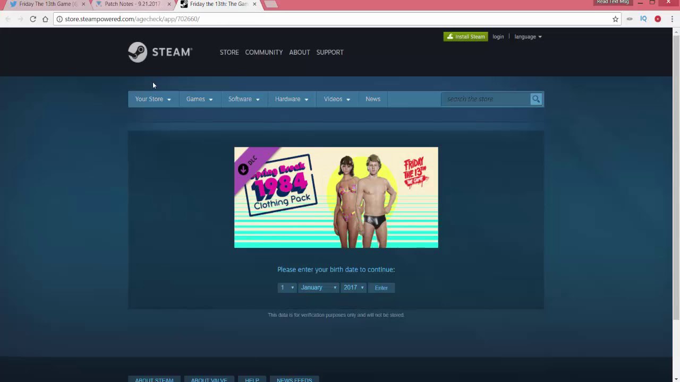Expand the Your Store dropdown
Viewport: 680px width, 382px height.
coord(153,99)
